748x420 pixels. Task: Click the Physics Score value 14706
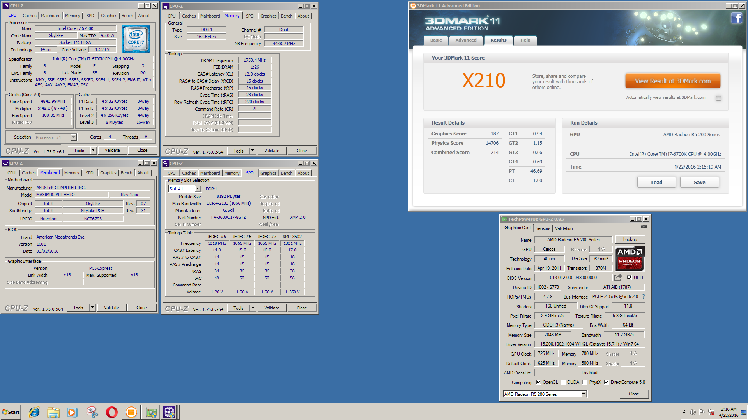(492, 143)
